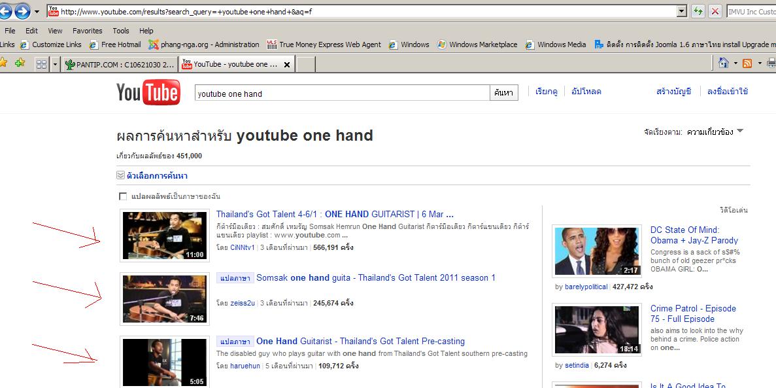Switch to the PANTIP.COM tab
The width and height of the screenshot is (776, 388).
coord(120,64)
